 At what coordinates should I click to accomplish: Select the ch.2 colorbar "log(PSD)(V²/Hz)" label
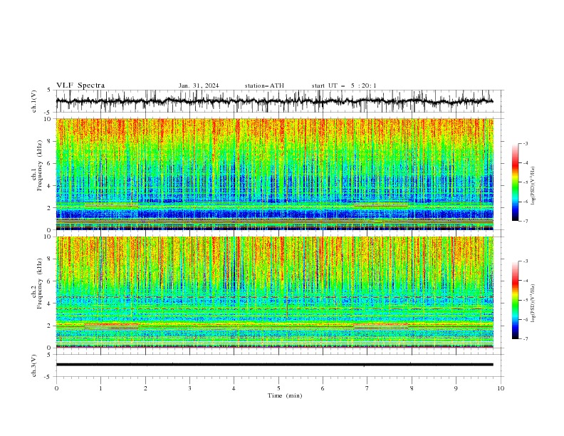pos(533,303)
